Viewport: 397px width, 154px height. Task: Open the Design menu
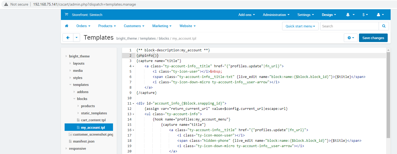[329, 15]
